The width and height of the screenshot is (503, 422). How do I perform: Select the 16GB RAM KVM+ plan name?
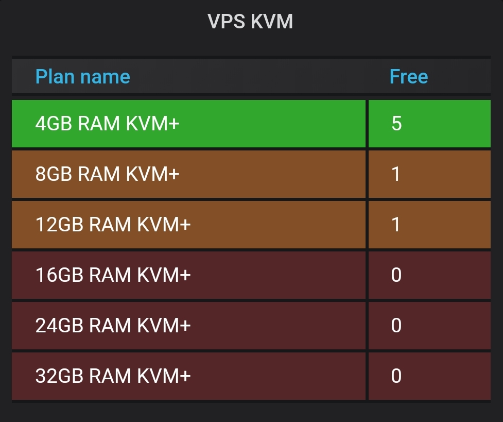(113, 275)
